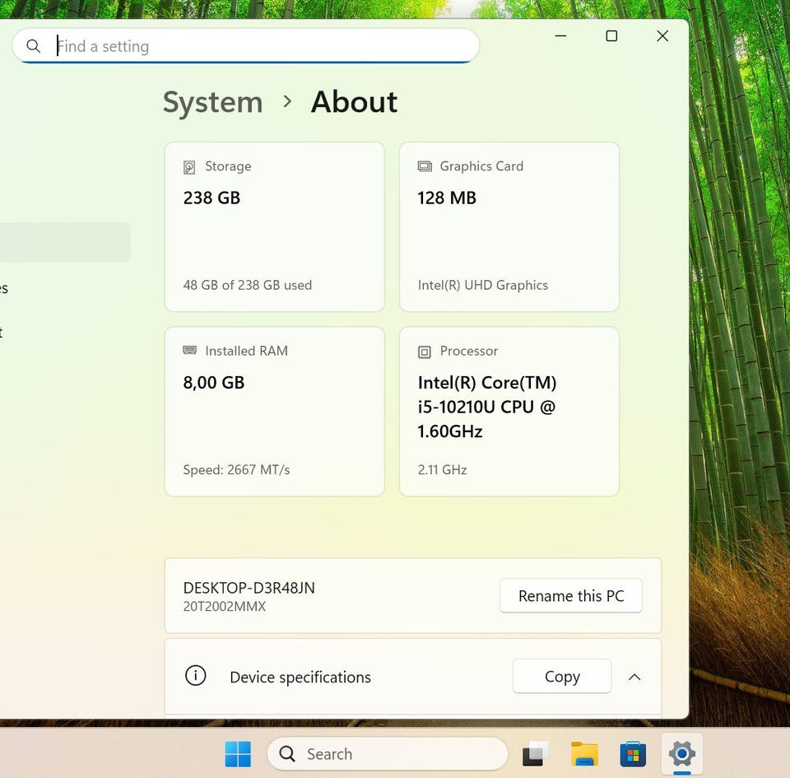Image resolution: width=790 pixels, height=778 pixels.
Task: Open File Explorer from the taskbar
Action: 584,753
